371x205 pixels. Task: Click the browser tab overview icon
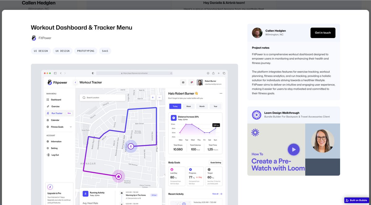224,73
